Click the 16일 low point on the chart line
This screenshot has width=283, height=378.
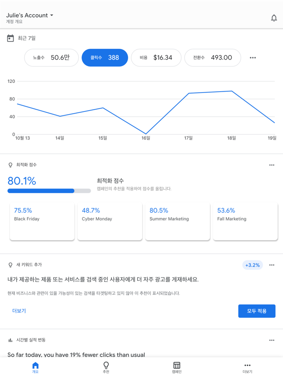146,134
